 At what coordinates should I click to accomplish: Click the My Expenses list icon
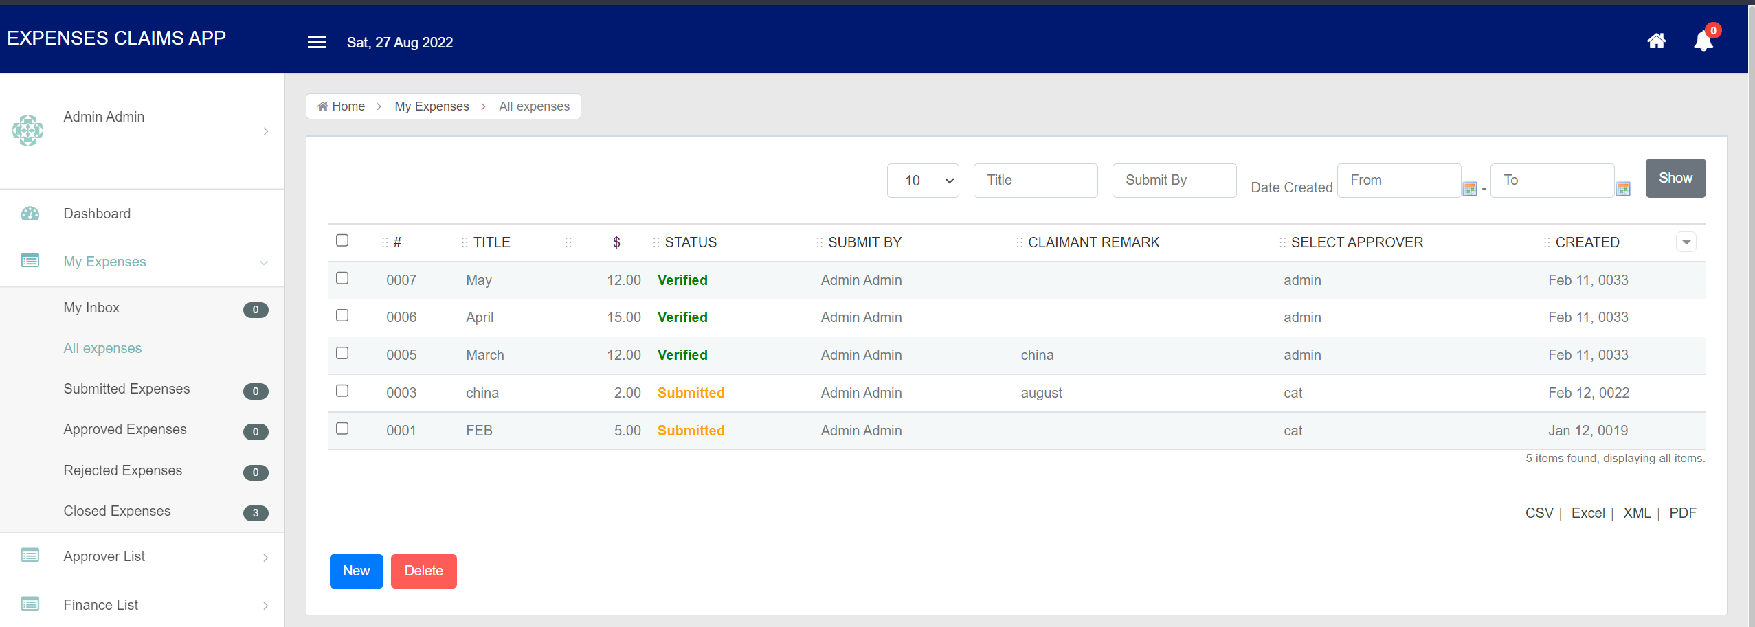[x=30, y=261]
